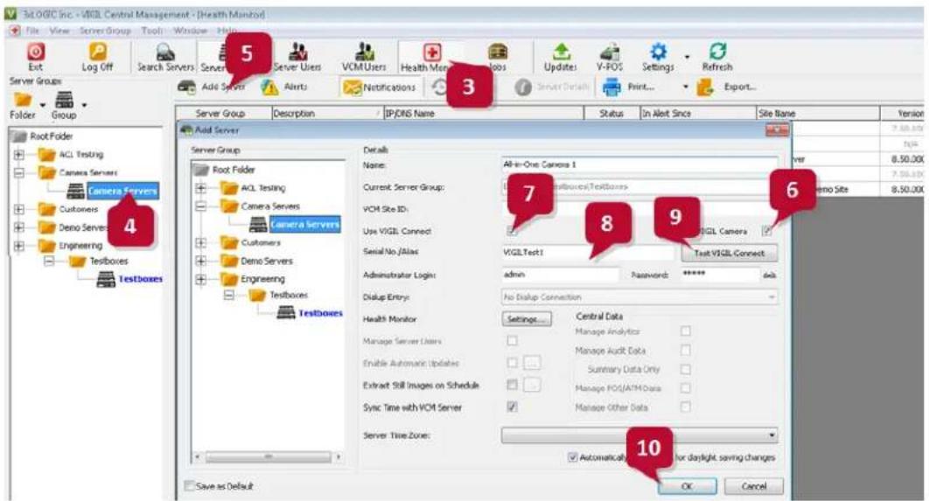This screenshot has height=501, width=929.
Task: Select Root Folder in main tree
Action: [43, 136]
